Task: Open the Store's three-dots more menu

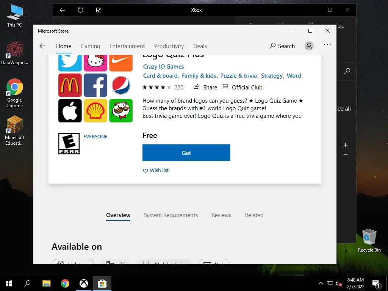Action: point(327,45)
